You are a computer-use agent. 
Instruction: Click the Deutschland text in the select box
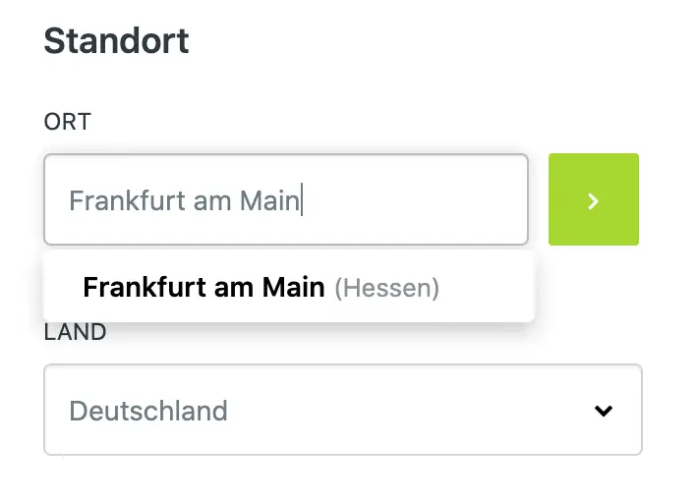[x=148, y=410]
